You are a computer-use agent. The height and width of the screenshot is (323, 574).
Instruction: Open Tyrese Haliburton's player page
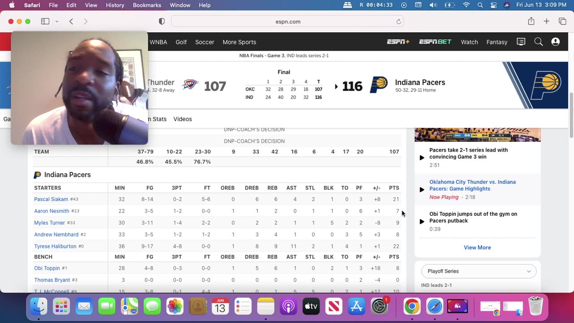[x=55, y=246]
